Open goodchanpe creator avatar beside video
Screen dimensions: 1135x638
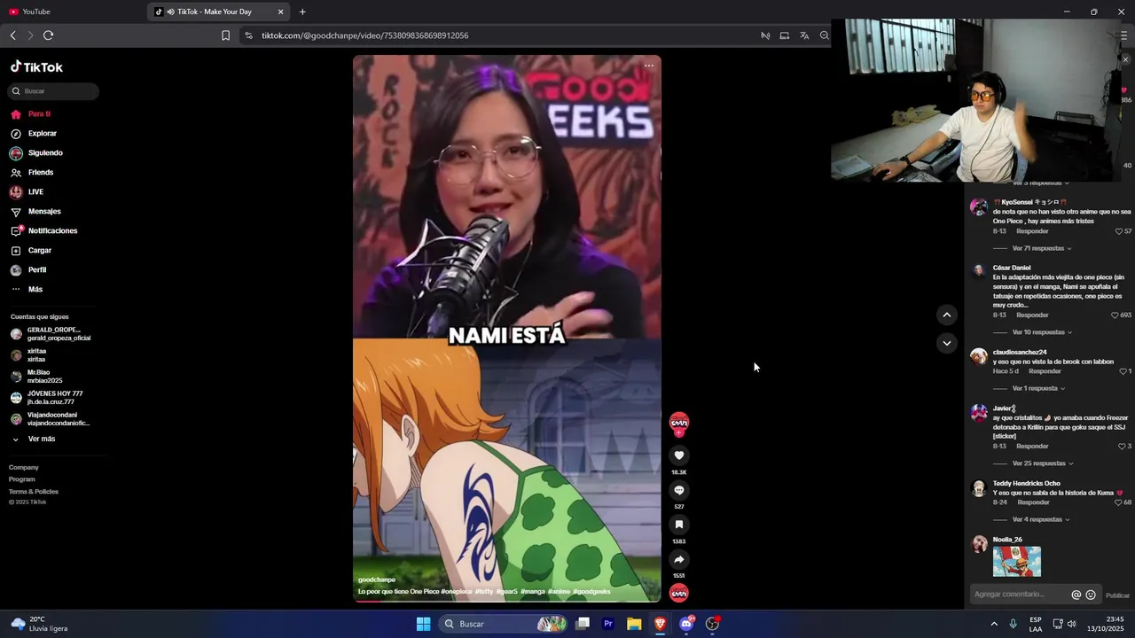679,423
